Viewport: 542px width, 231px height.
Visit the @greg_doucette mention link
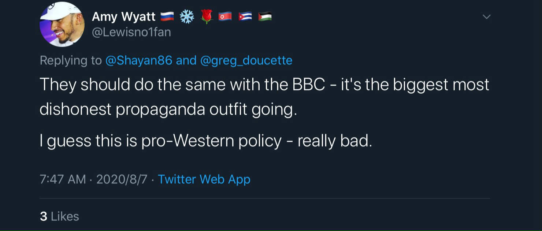[x=246, y=60]
